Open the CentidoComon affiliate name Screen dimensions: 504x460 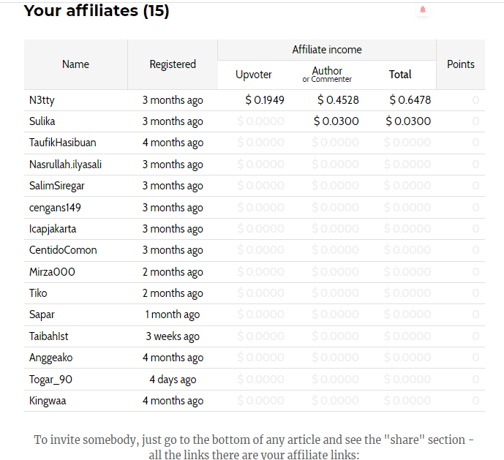63,250
